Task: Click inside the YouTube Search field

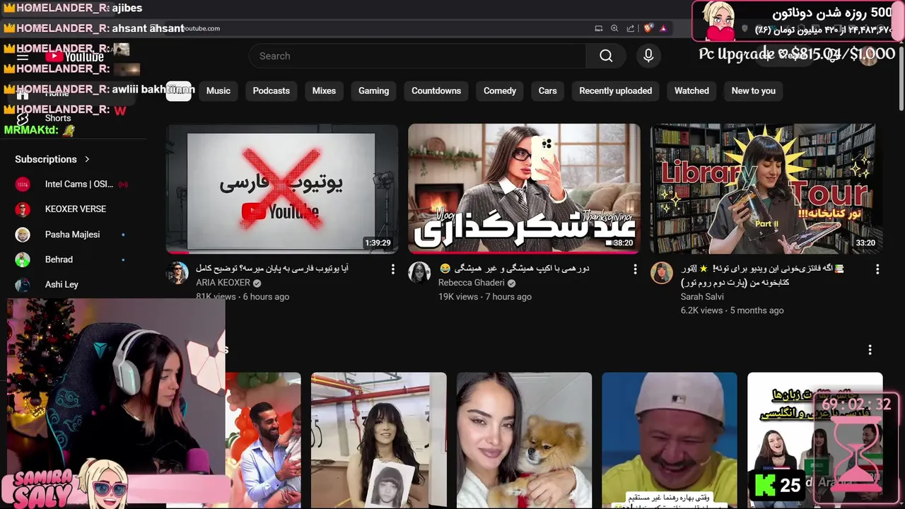Action: pos(417,56)
